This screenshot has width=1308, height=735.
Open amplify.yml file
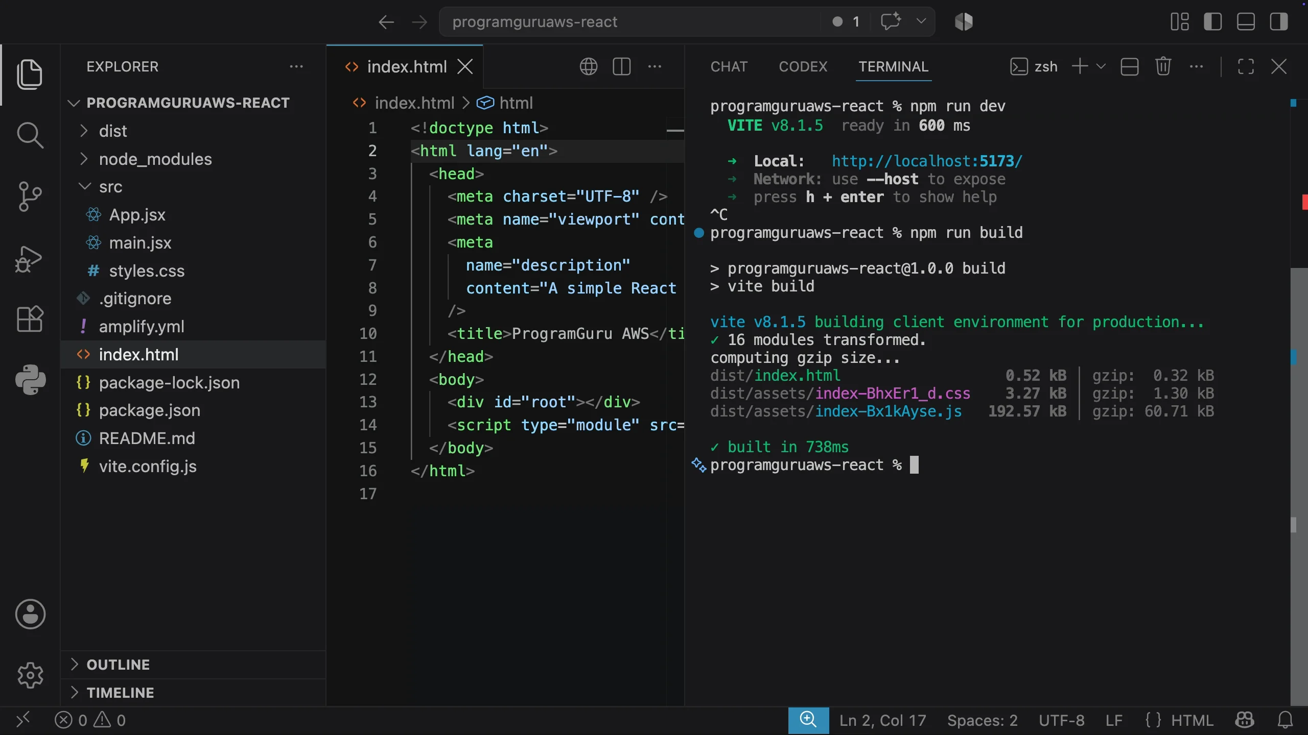tap(193, 327)
